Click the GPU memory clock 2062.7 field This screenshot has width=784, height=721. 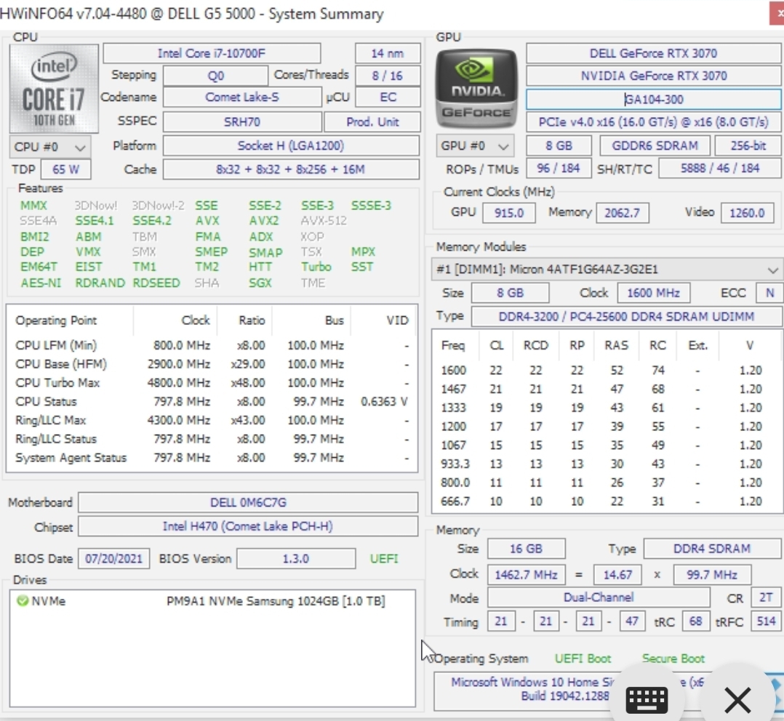coord(623,213)
